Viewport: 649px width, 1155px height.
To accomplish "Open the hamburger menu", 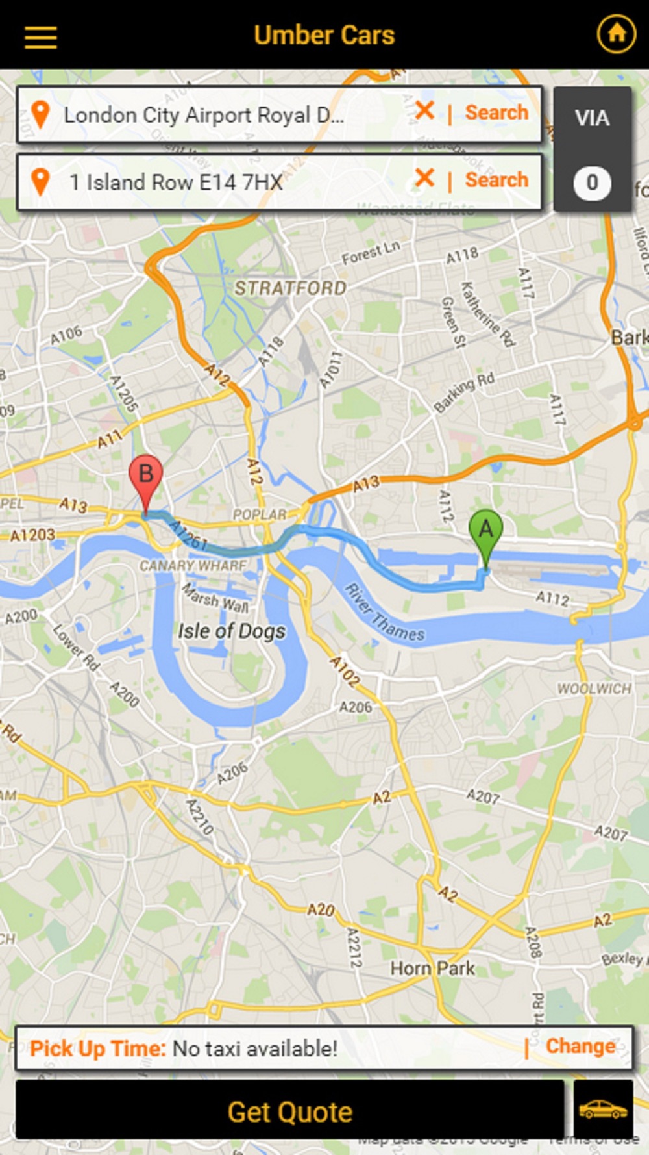I will (x=41, y=37).
